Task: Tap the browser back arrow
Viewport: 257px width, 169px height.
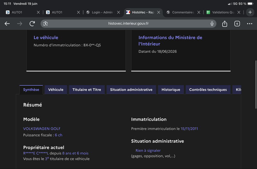Action: tap(7, 23)
